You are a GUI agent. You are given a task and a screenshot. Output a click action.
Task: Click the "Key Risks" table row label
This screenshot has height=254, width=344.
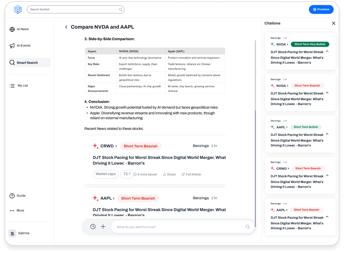coord(94,64)
